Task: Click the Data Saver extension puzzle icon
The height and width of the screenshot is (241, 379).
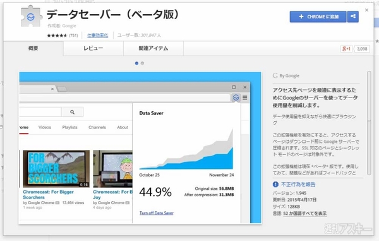Action: (32, 16)
